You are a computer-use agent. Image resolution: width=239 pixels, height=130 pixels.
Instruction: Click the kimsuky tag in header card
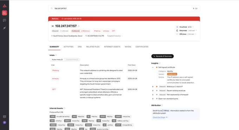coord(106,31)
